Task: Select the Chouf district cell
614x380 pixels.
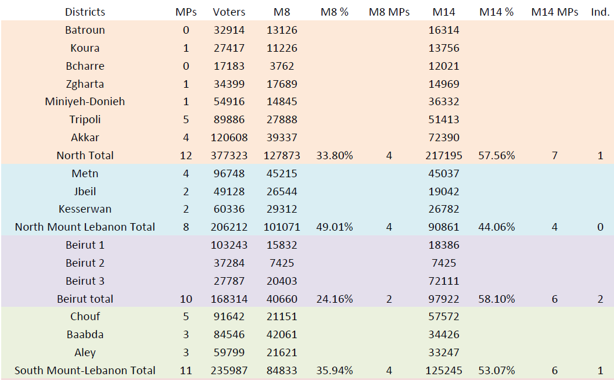Action: (x=85, y=317)
